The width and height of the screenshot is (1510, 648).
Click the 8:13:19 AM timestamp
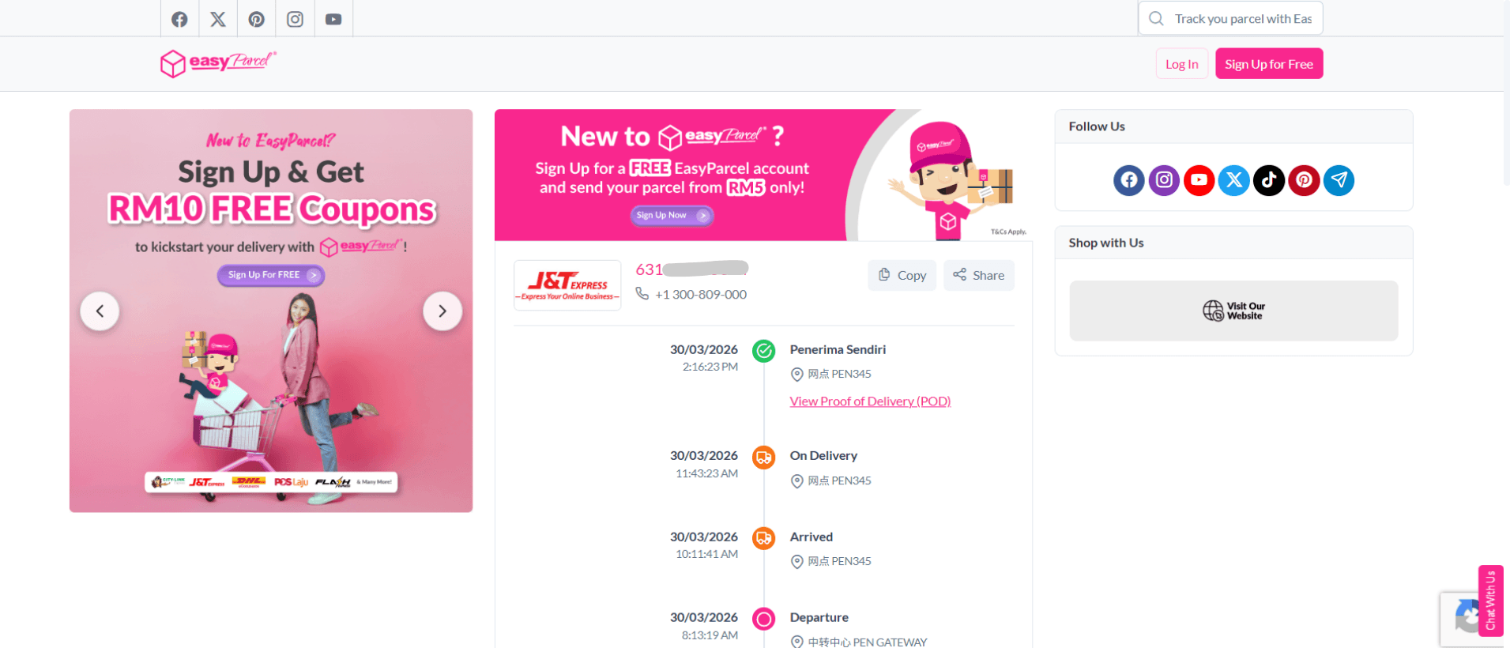click(710, 635)
